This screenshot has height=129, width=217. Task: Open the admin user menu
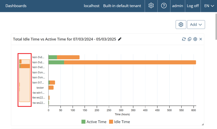177,6
